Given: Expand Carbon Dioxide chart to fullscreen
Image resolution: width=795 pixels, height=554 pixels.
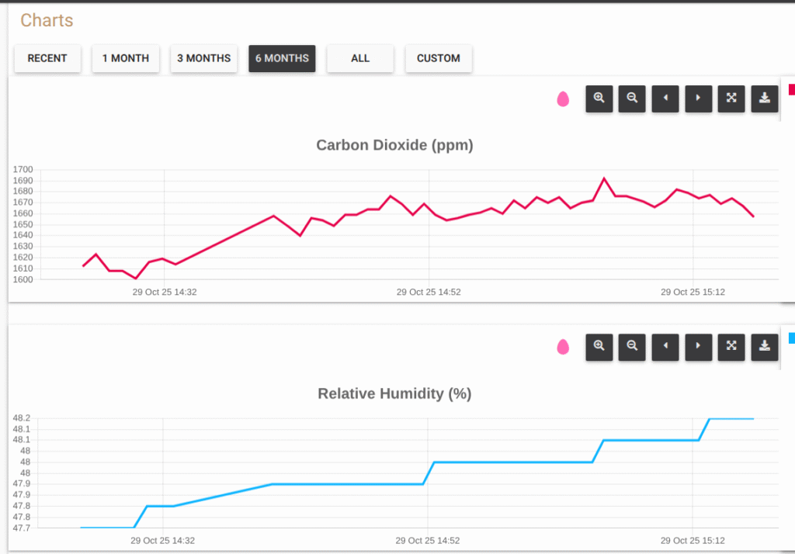Looking at the screenshot, I should [x=731, y=99].
